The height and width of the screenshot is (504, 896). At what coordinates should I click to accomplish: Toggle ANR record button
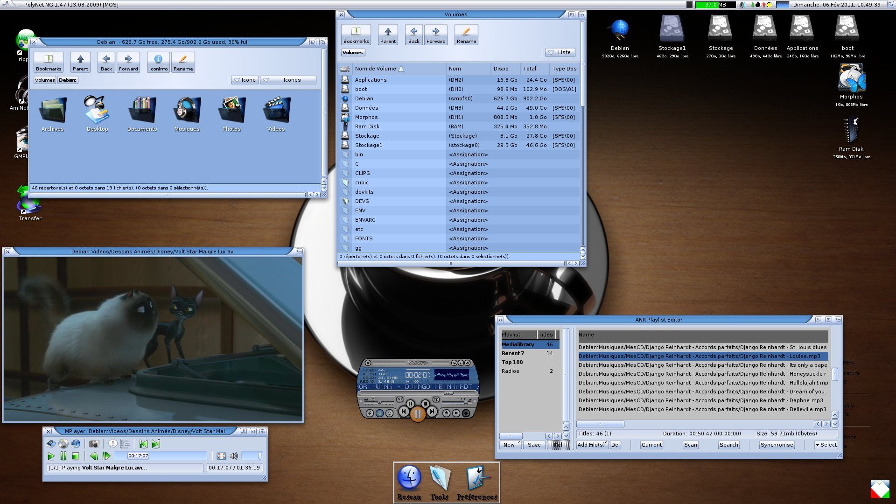pyautogui.click(x=466, y=413)
